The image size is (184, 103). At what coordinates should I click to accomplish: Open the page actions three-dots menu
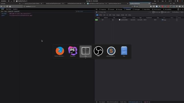click(132, 6)
